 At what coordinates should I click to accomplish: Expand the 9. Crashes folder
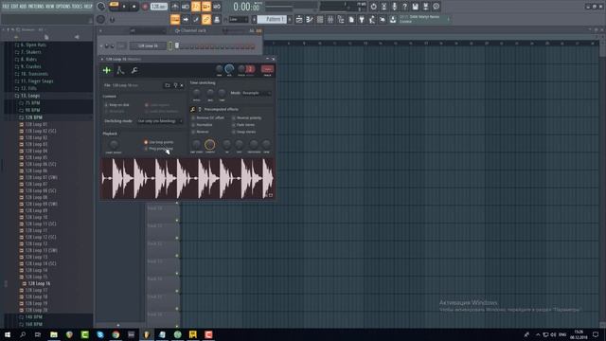click(x=30, y=66)
